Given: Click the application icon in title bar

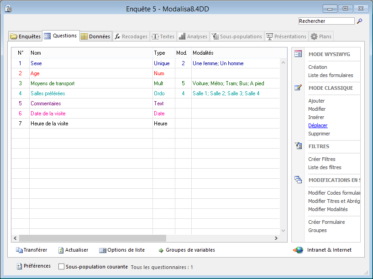Looking at the screenshot, I should point(8,9).
